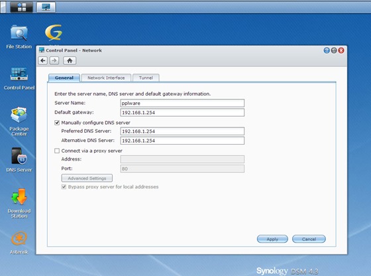The image size is (371, 276).
Task: Open help for the Network window
Action: click(x=327, y=50)
